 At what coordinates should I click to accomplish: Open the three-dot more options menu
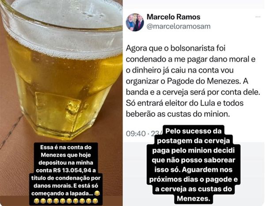click(x=258, y=17)
